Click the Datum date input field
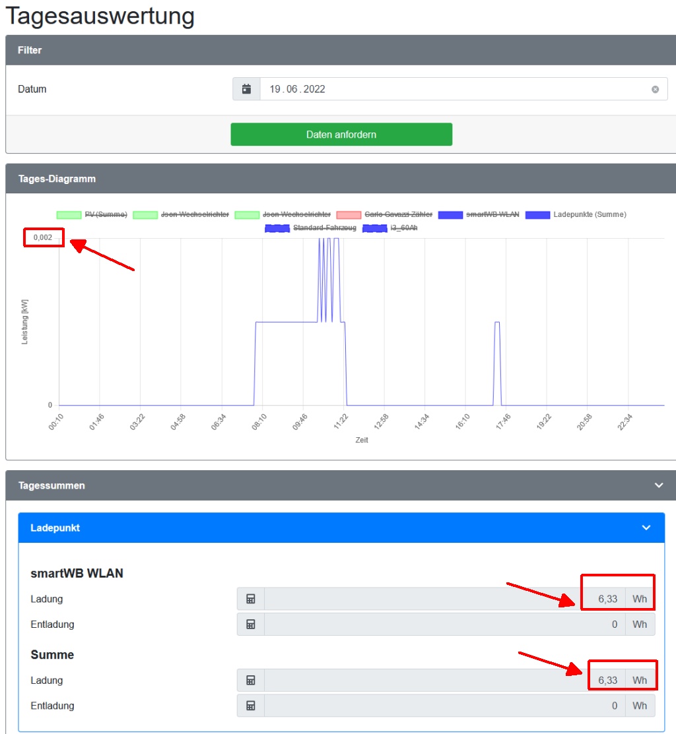 pos(456,89)
